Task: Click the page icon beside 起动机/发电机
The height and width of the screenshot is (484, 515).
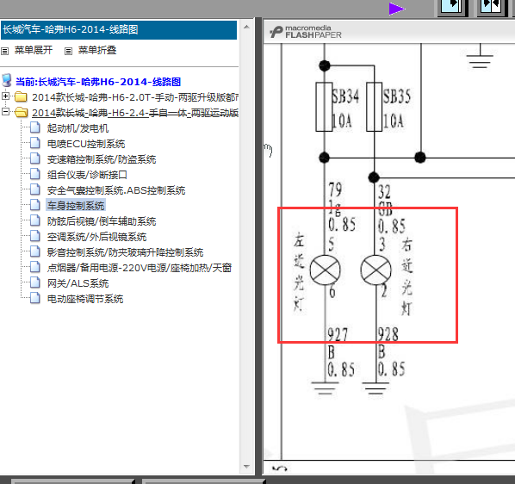Action: pos(35,127)
